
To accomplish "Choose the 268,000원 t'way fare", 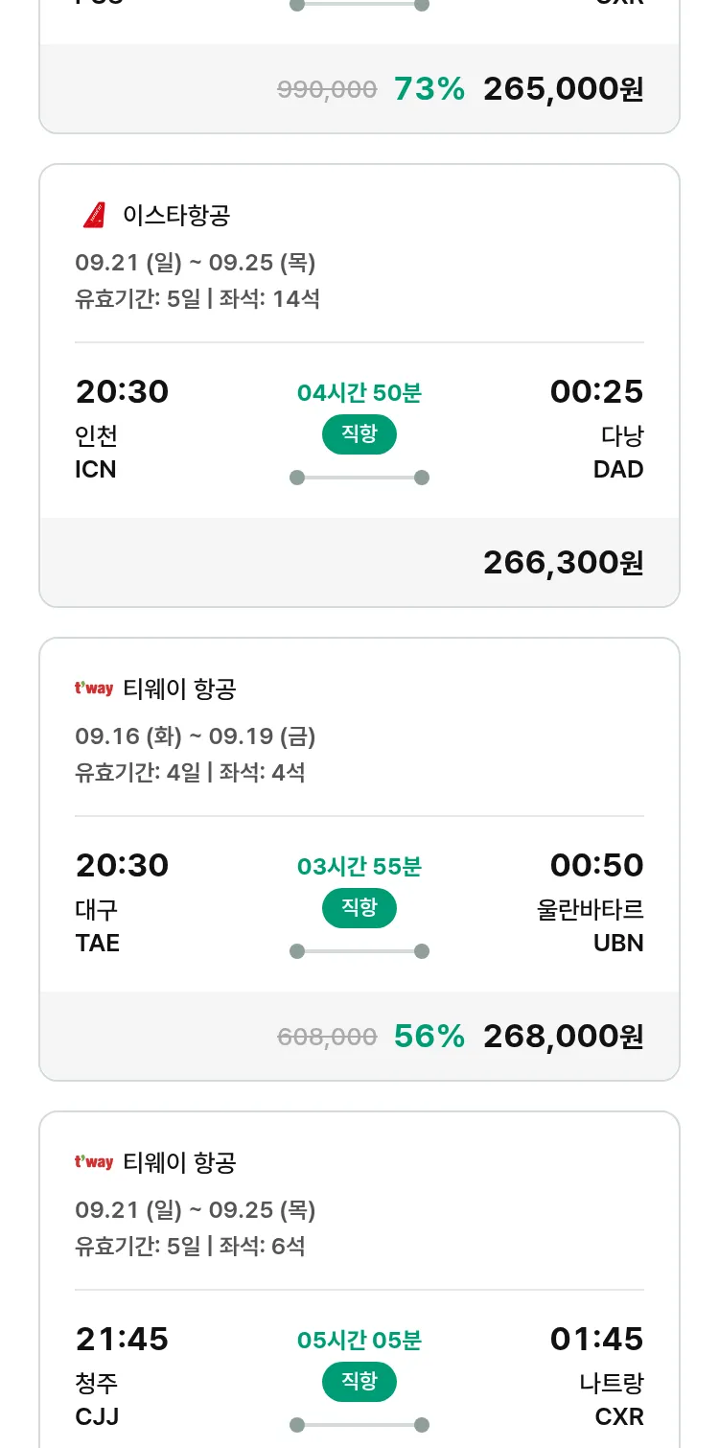I will 563,1037.
